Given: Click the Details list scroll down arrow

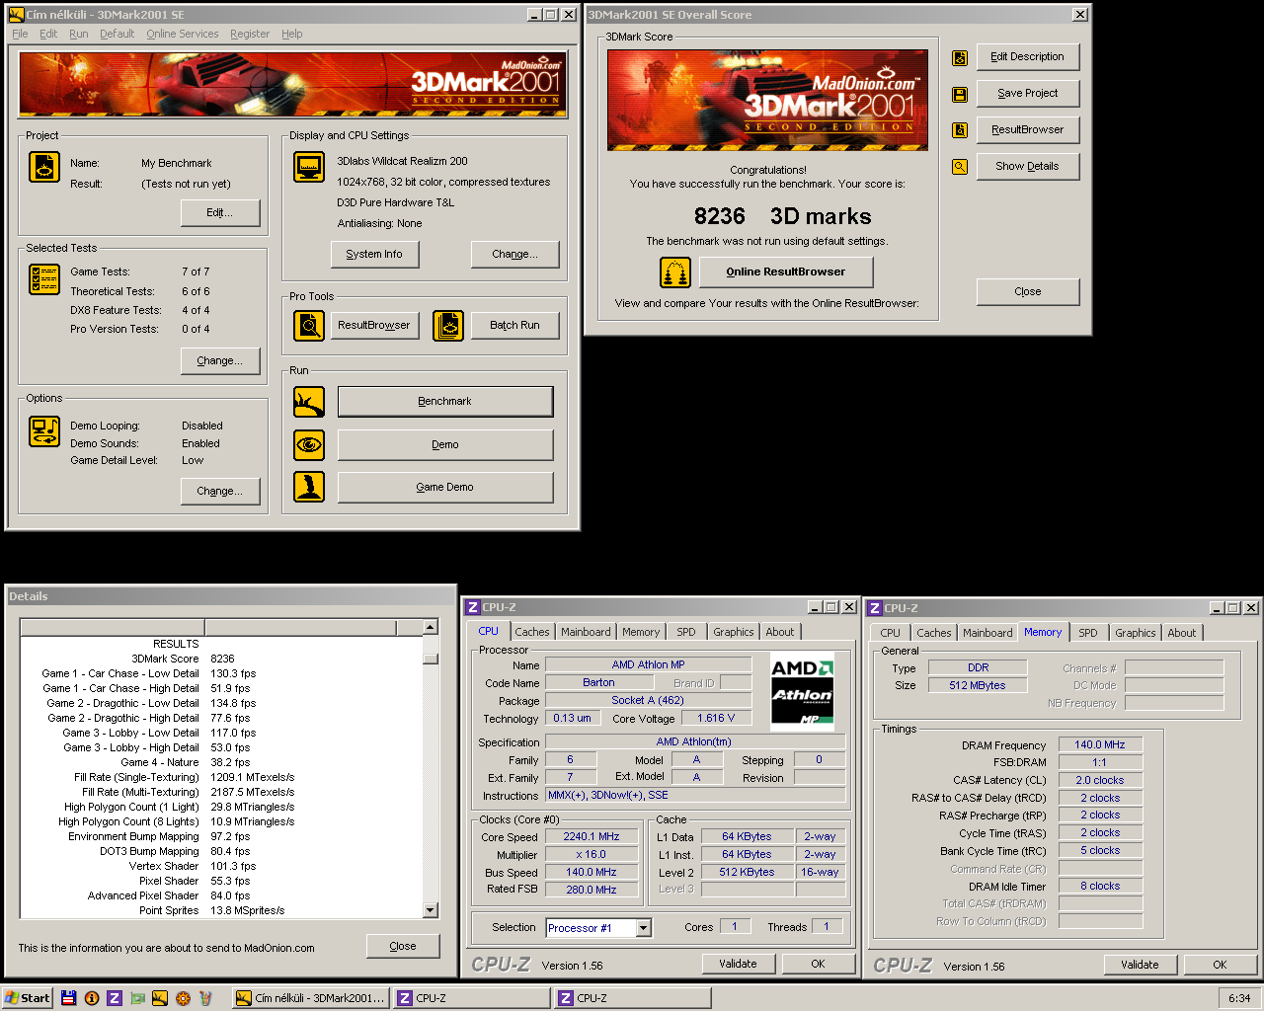Looking at the screenshot, I should tap(431, 910).
